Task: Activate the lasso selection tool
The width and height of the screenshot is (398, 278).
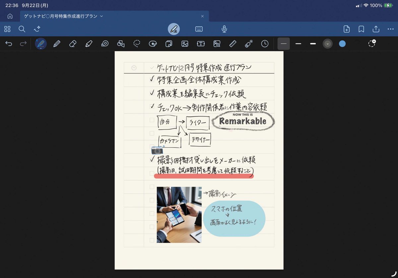Action: click(137, 44)
